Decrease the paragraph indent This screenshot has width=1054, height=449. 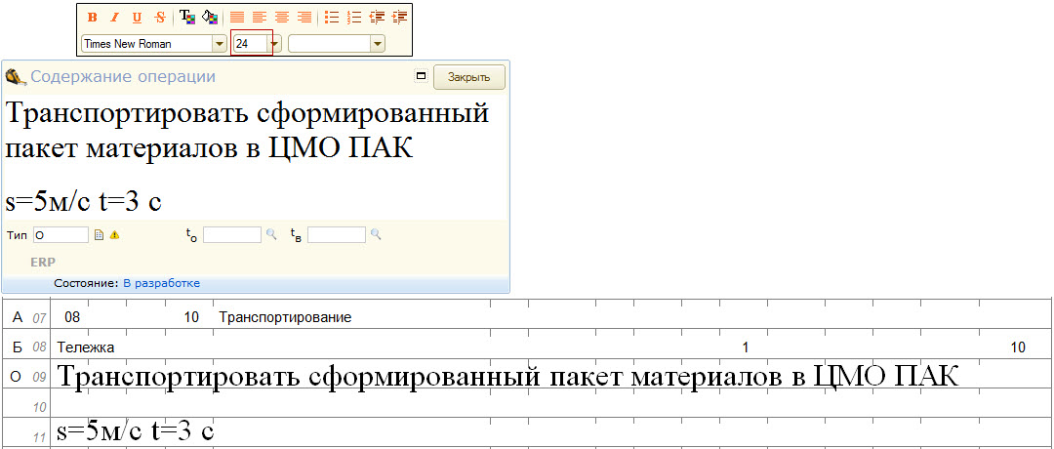pos(377,18)
